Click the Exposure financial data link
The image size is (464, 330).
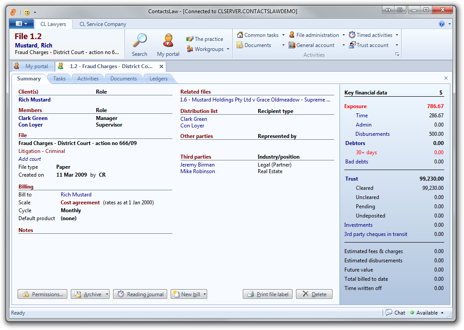[x=355, y=106]
